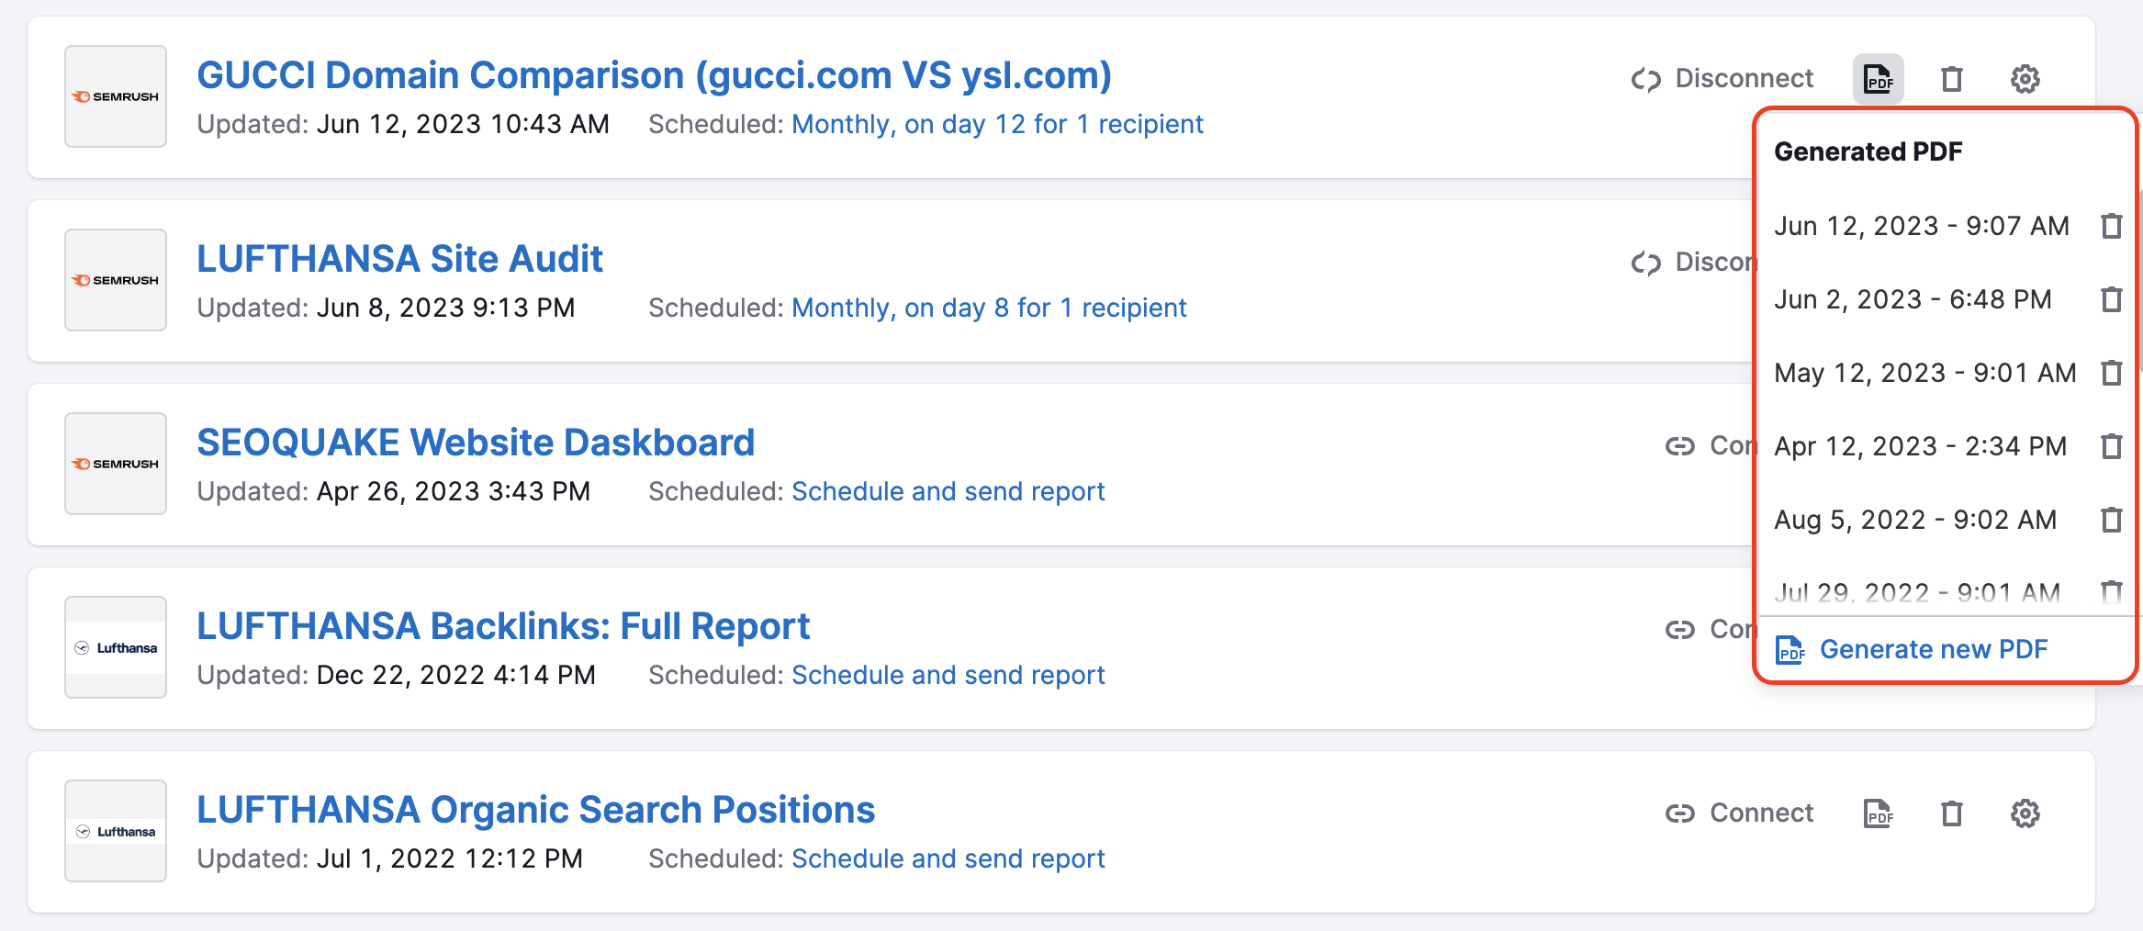The width and height of the screenshot is (2143, 931).
Task: Delete the Aug 5, 2022 generated PDF
Action: [2111, 520]
